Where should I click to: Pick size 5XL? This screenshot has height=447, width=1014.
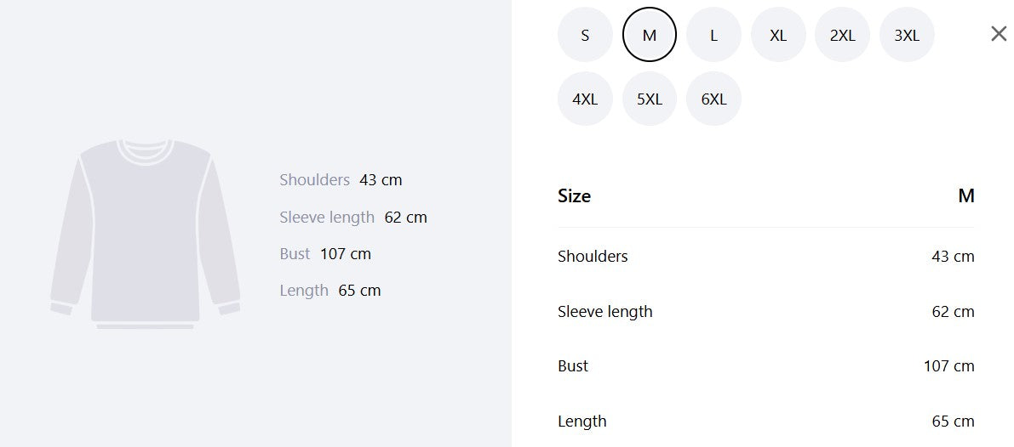coord(650,99)
